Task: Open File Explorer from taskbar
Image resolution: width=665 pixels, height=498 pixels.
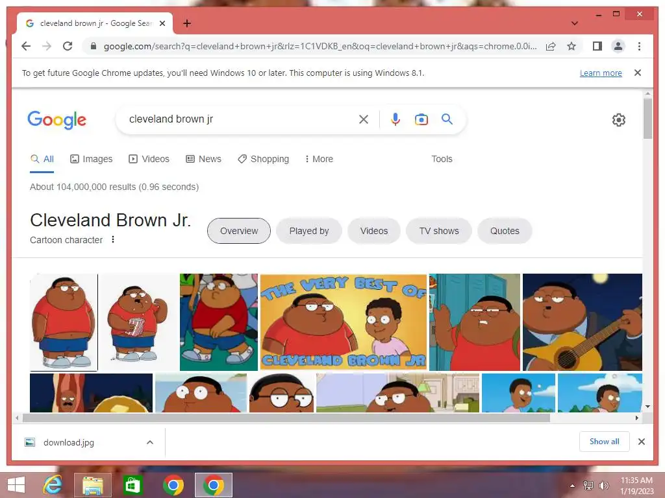Action: coord(93,485)
